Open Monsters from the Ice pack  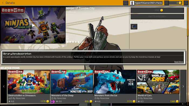[115, 86]
